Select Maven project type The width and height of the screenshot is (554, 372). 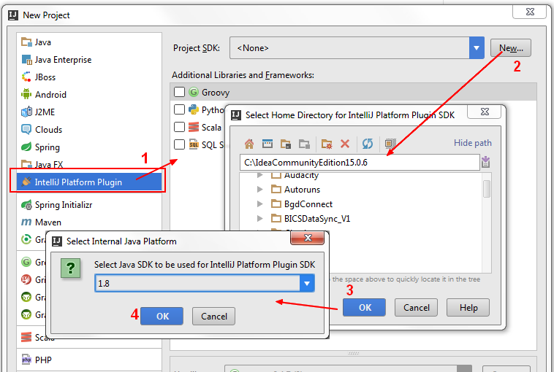[x=89, y=222]
